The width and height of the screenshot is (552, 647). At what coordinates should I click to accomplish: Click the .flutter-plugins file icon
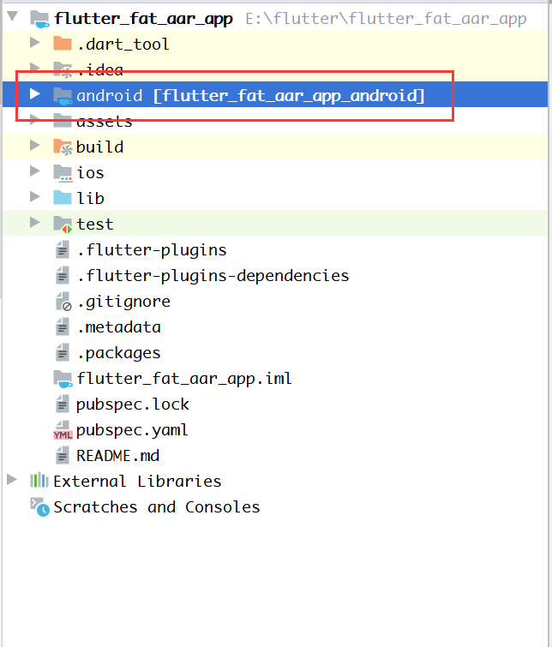tap(63, 249)
